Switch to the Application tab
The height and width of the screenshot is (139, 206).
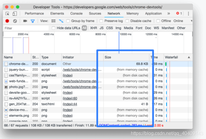tap(153, 14)
